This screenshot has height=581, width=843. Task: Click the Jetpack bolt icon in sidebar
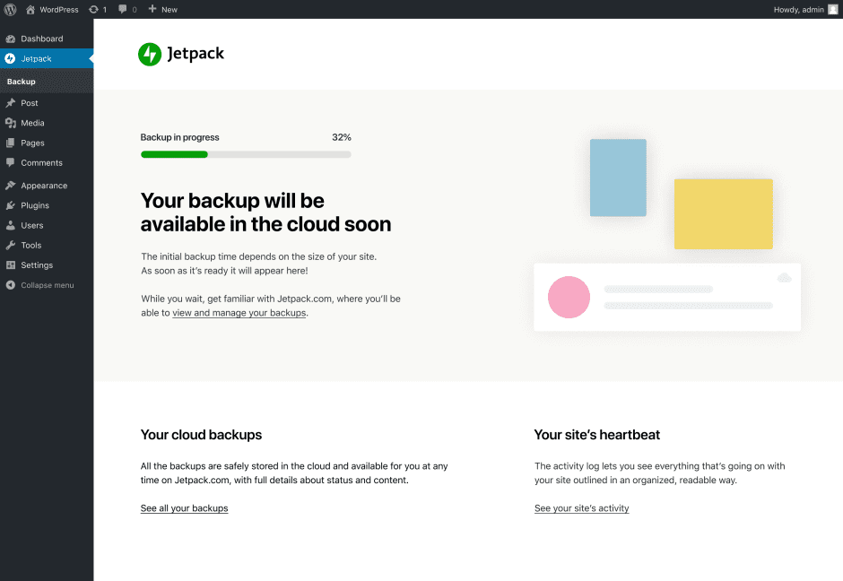coord(10,58)
